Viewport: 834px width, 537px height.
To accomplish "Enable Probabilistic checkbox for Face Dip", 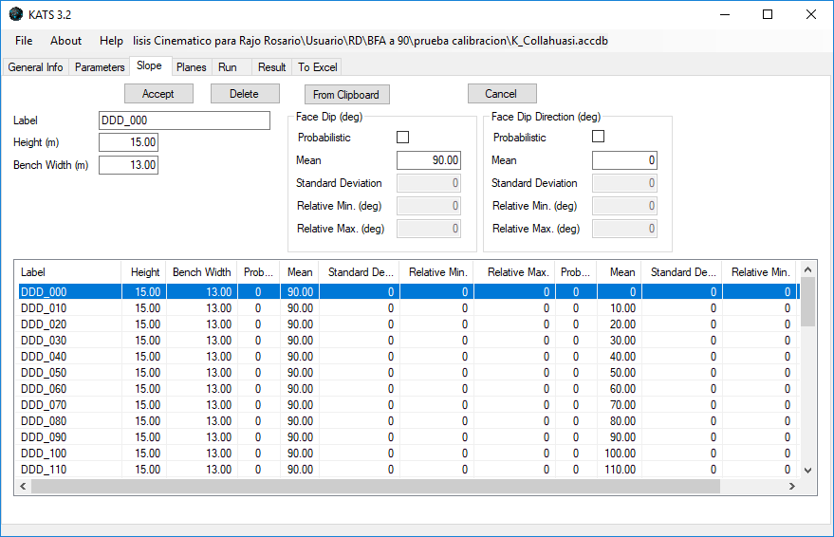I will 402,138.
